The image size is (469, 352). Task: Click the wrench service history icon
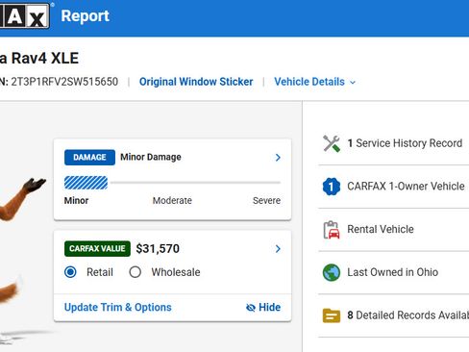[332, 143]
